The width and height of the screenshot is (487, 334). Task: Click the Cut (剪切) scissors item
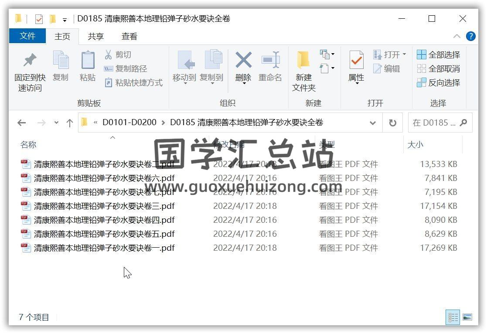click(x=118, y=55)
